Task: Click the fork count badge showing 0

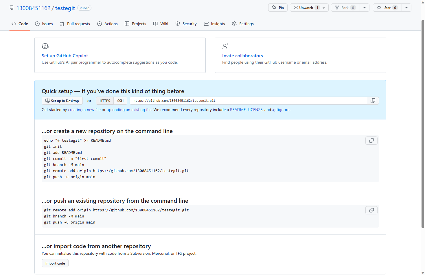Action: point(353,8)
